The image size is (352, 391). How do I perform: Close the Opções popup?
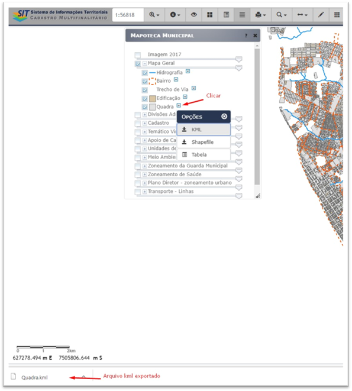(x=224, y=117)
